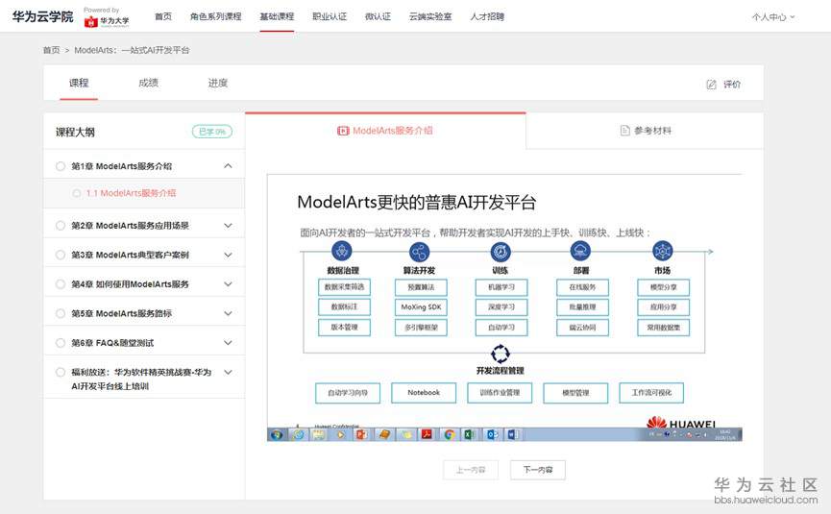Click the Internet Explorer icon in slide taskbar

click(299, 435)
